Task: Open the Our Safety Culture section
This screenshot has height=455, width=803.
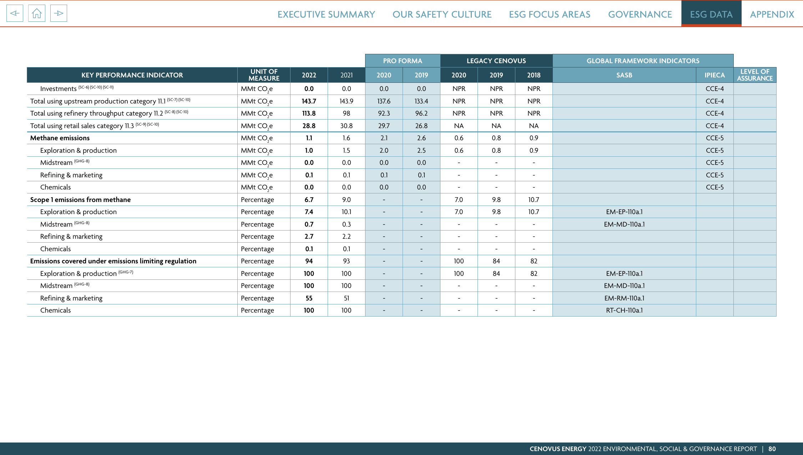Action: (x=442, y=14)
